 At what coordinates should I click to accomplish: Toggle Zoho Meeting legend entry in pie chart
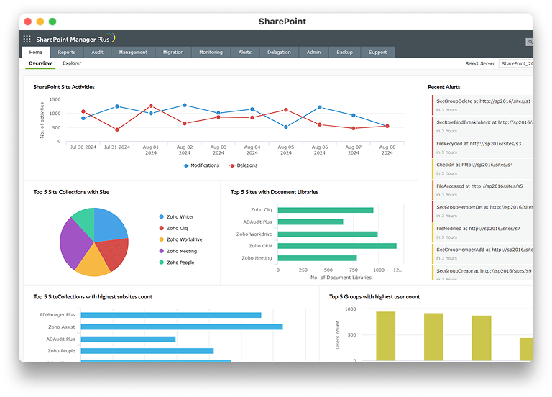coord(178,251)
